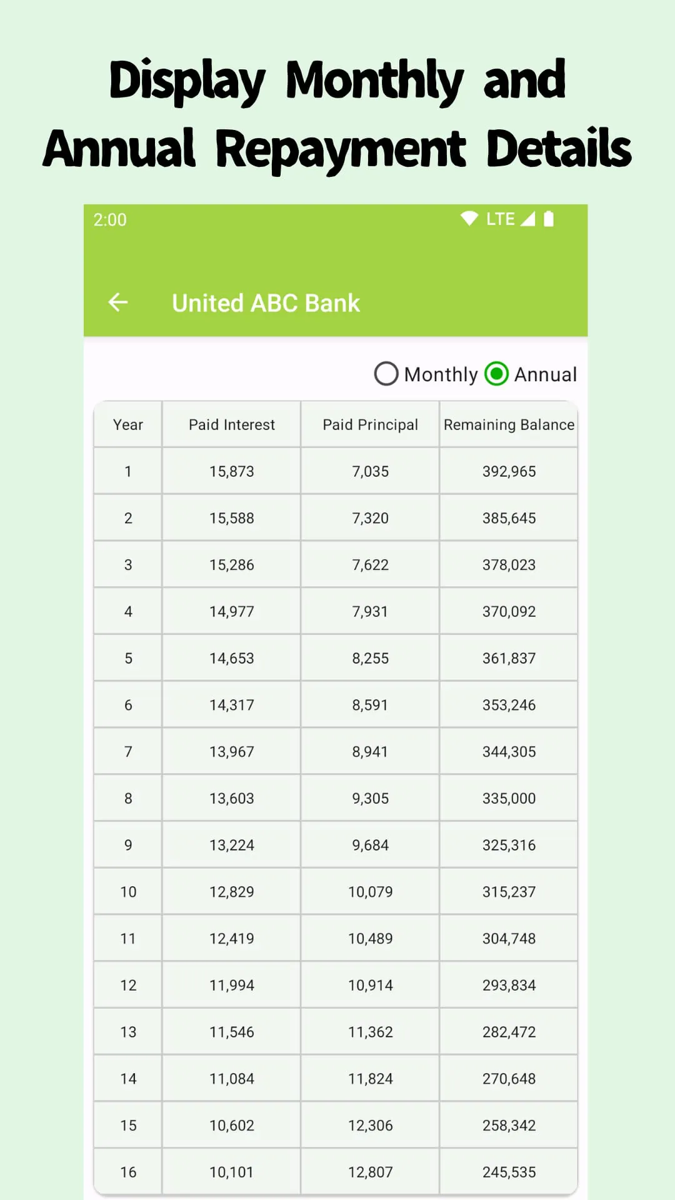The width and height of the screenshot is (675, 1200).
Task: Click the WiFi icon in the status bar
Action: [469, 219]
